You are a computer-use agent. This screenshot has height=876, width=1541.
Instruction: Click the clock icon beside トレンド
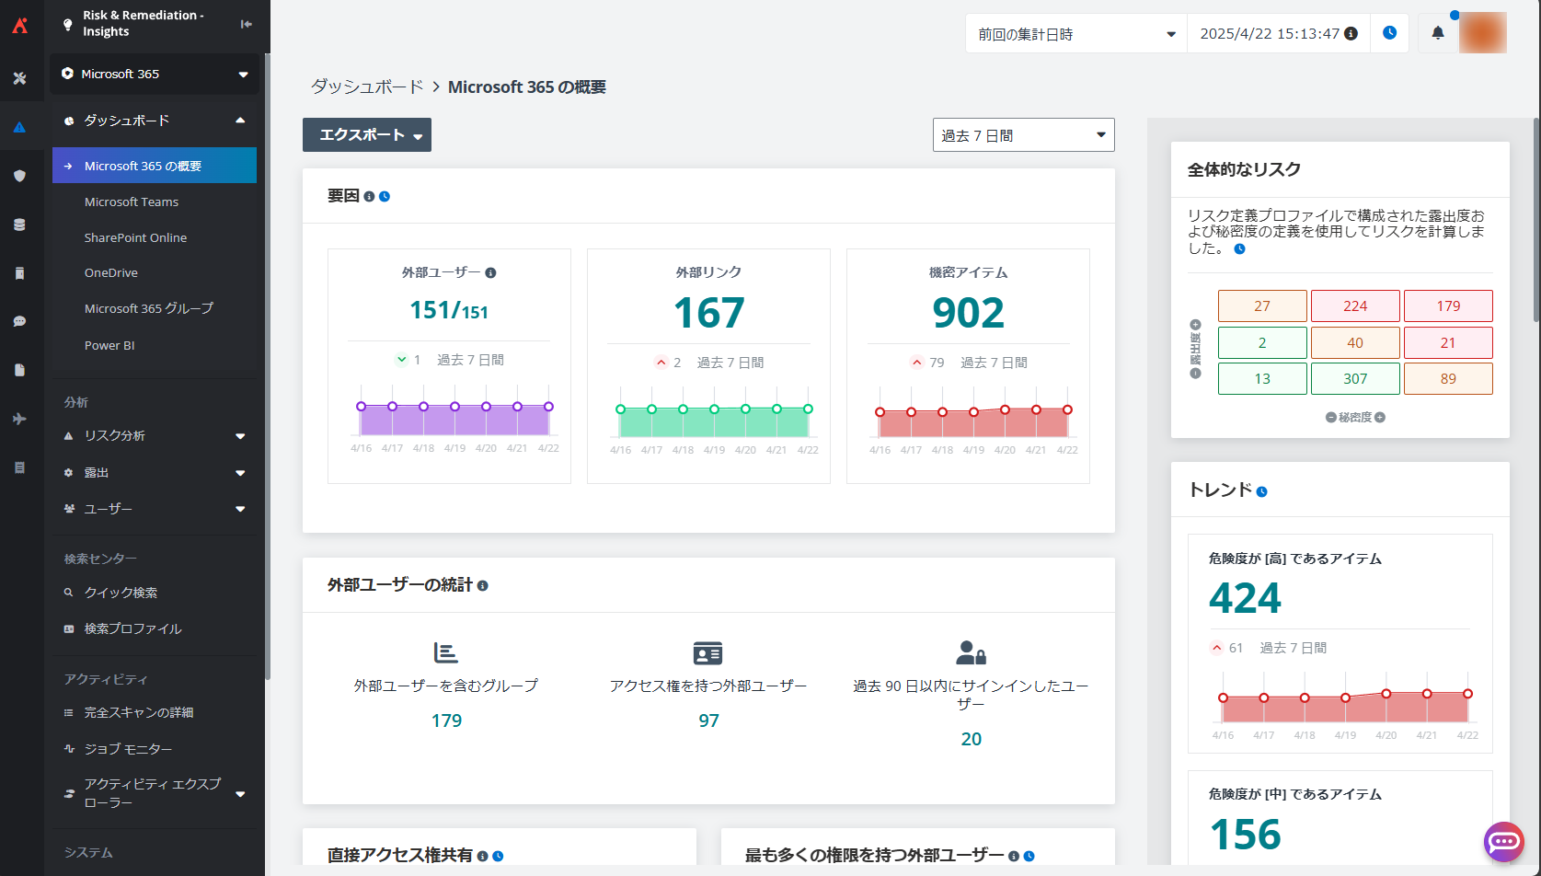pyautogui.click(x=1261, y=491)
